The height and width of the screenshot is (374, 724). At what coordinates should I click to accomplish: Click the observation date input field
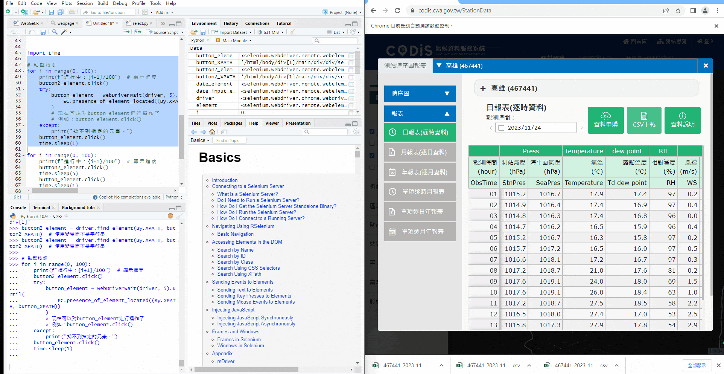(536, 128)
